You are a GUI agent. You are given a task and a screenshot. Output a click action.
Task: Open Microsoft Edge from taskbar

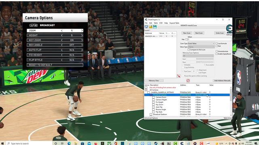[x=69, y=143]
